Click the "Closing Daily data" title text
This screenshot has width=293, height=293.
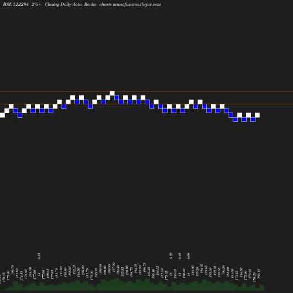(x=63, y=5)
